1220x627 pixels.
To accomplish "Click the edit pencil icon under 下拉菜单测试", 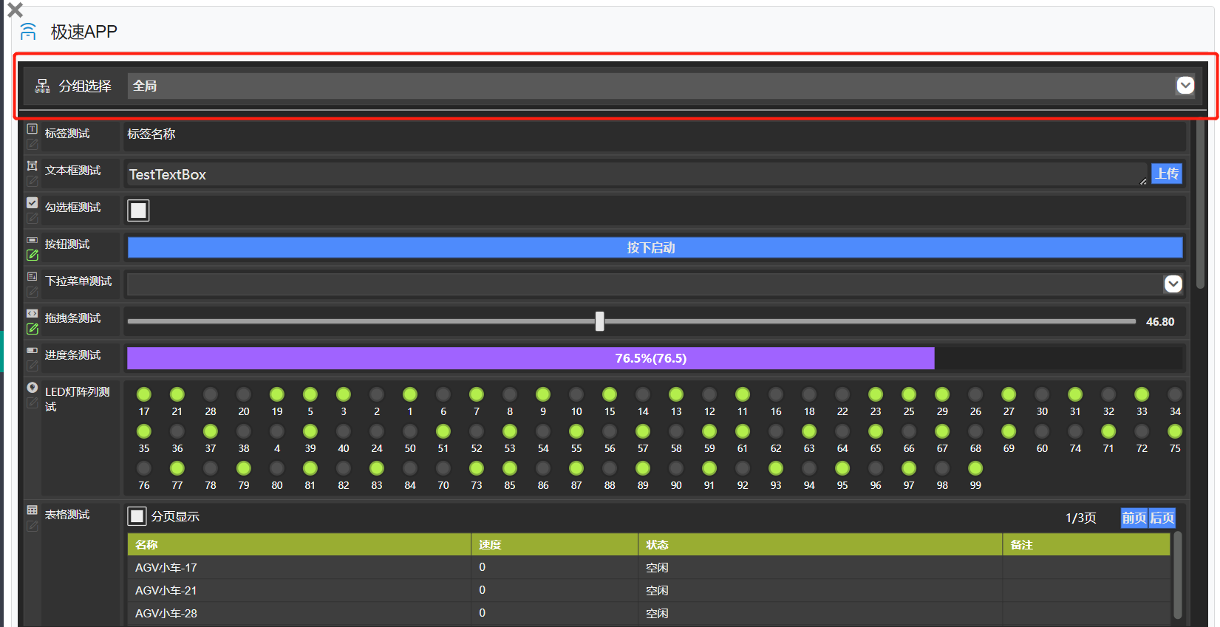I will pos(33,292).
